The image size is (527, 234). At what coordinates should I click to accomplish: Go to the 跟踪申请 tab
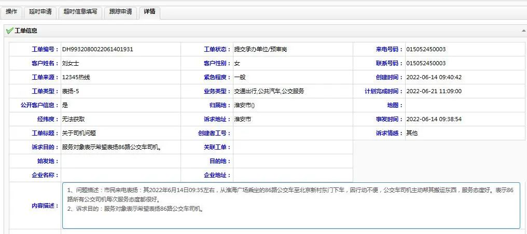120,11
